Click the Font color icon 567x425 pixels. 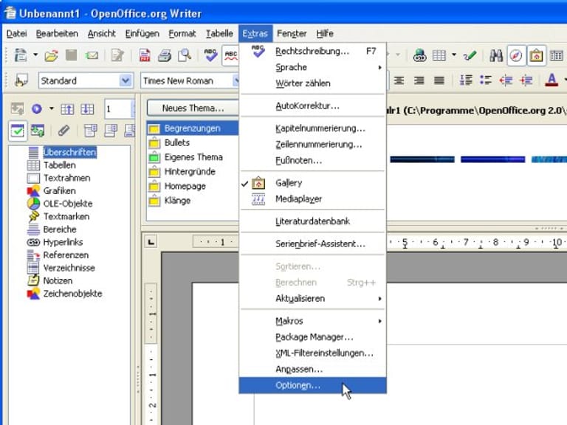point(551,80)
